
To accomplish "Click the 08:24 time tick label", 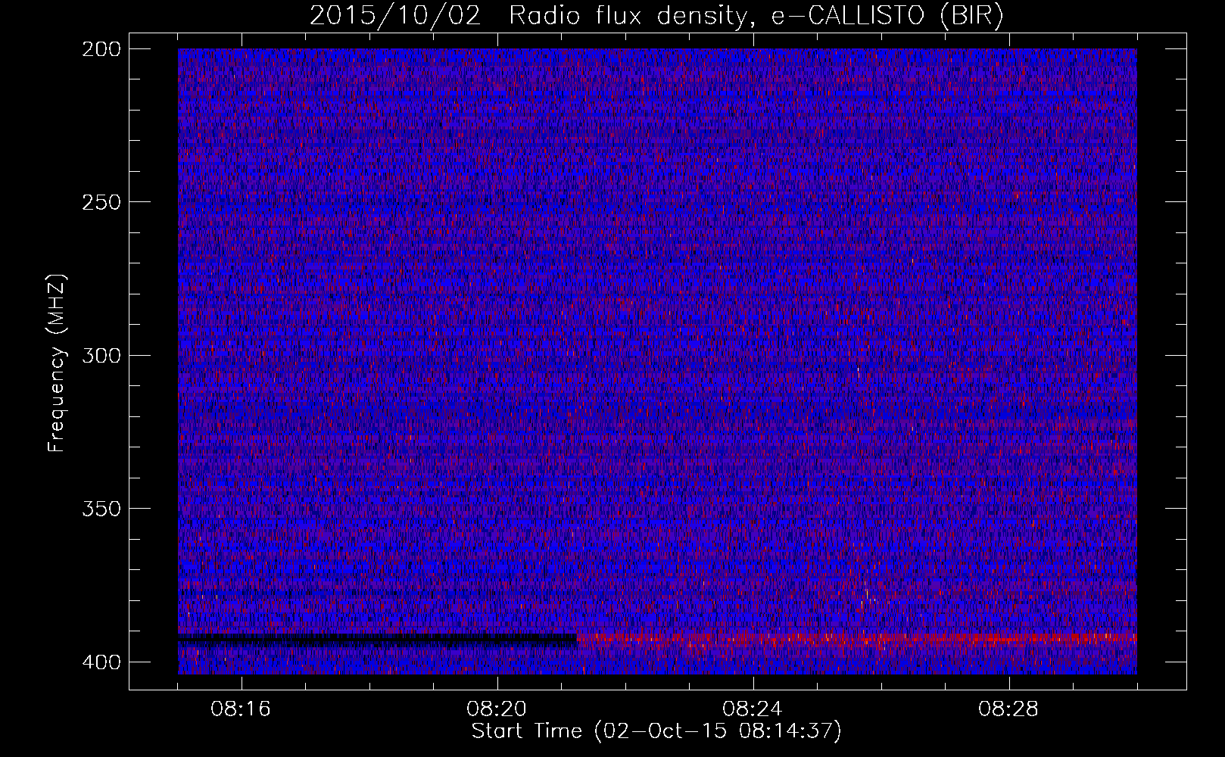I will point(753,709).
